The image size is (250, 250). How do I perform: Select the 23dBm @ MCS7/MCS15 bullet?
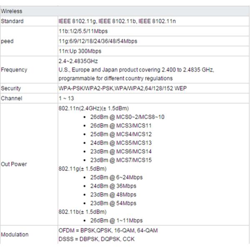(x=121, y=160)
